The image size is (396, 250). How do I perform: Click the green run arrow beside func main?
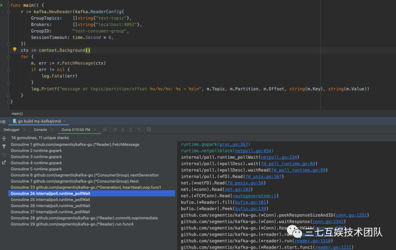tap(1, 5)
